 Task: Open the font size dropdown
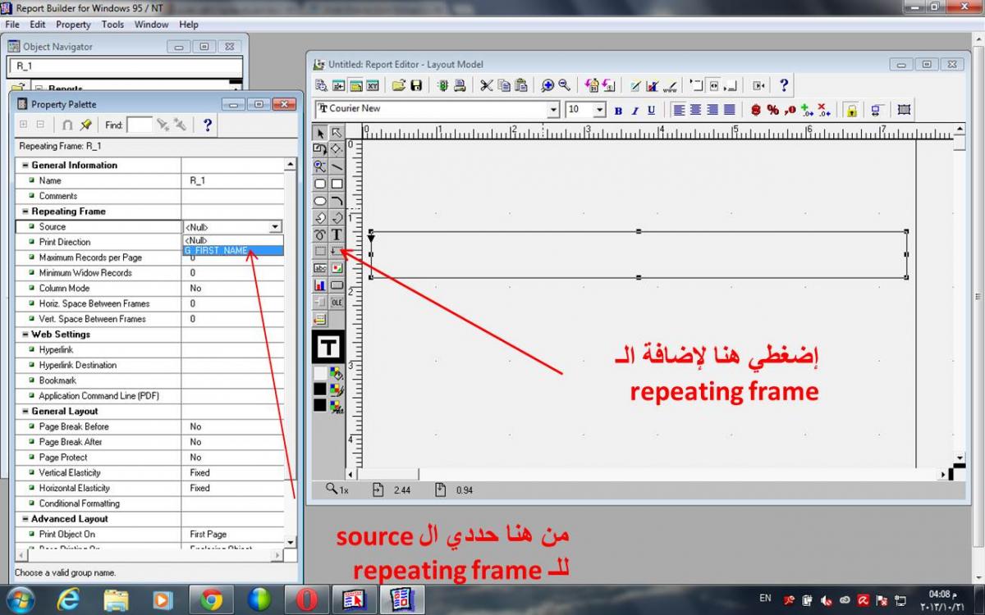click(x=600, y=110)
